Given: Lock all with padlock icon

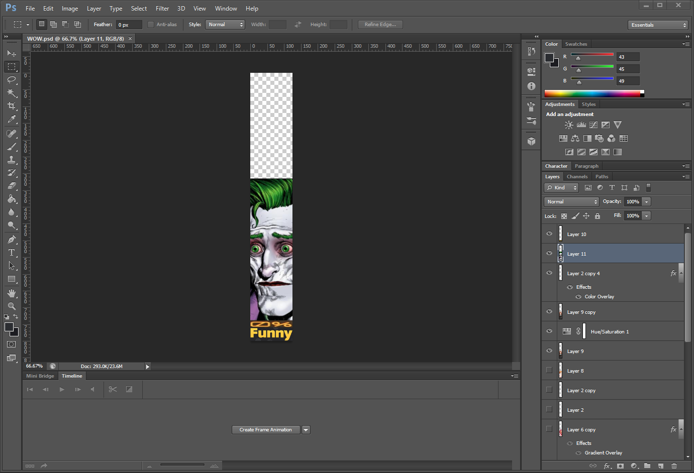Looking at the screenshot, I should [x=598, y=216].
